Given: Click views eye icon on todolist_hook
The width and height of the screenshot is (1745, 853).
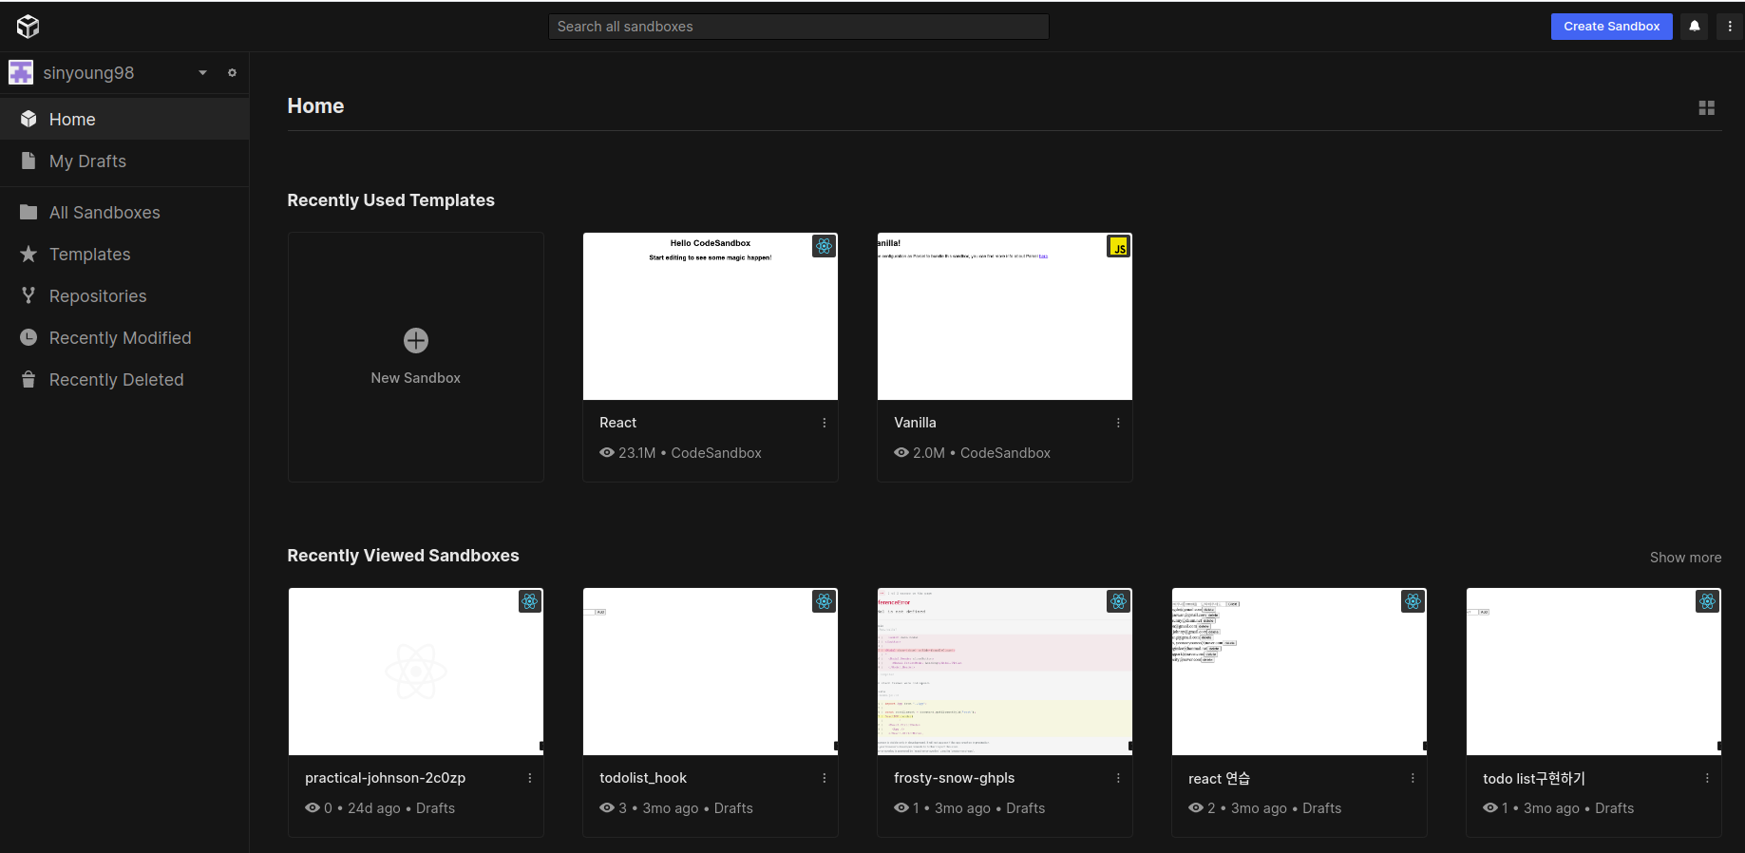Looking at the screenshot, I should click(607, 808).
